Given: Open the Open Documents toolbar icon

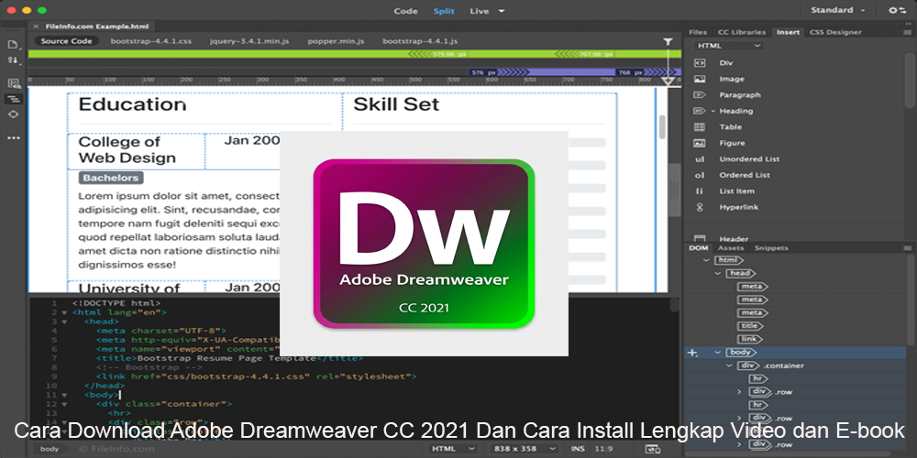Looking at the screenshot, I should pos(13,45).
